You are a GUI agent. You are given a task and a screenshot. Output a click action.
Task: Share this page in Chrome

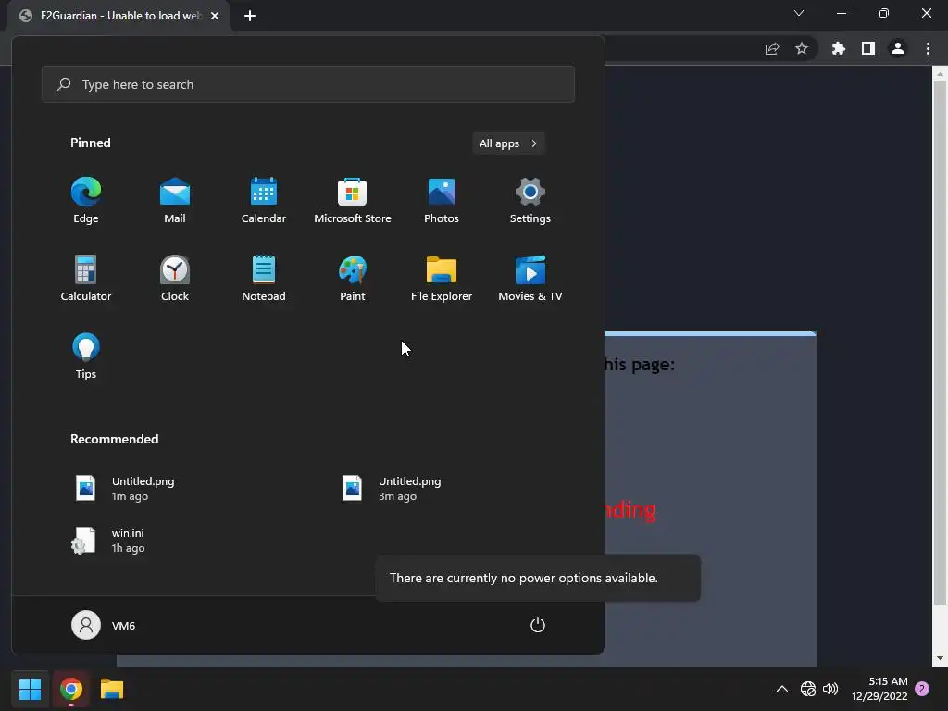pyautogui.click(x=772, y=48)
